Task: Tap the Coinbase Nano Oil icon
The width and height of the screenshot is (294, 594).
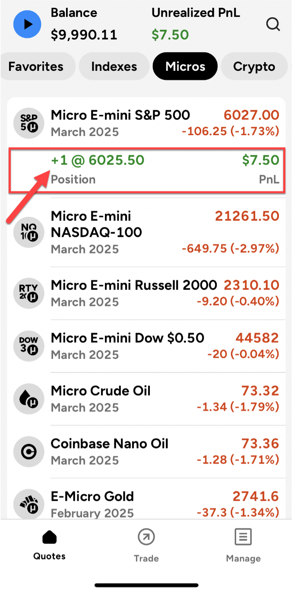Action: click(x=29, y=451)
